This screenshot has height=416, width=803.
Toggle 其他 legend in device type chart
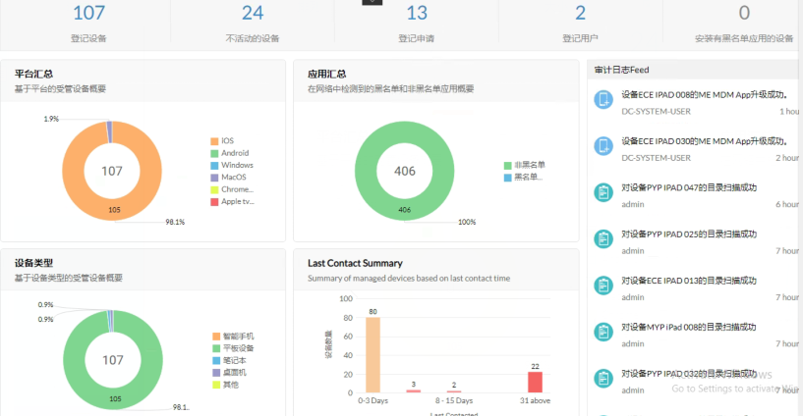tap(225, 385)
